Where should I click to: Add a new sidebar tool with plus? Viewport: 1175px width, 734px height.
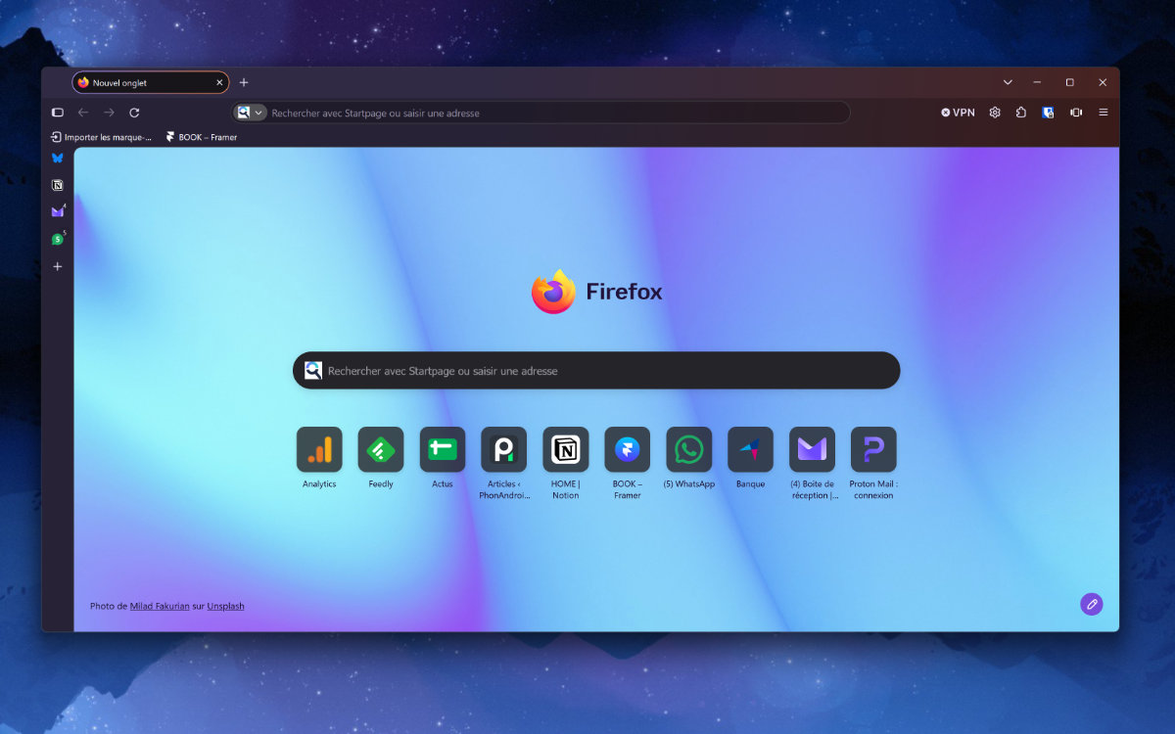[x=58, y=266]
